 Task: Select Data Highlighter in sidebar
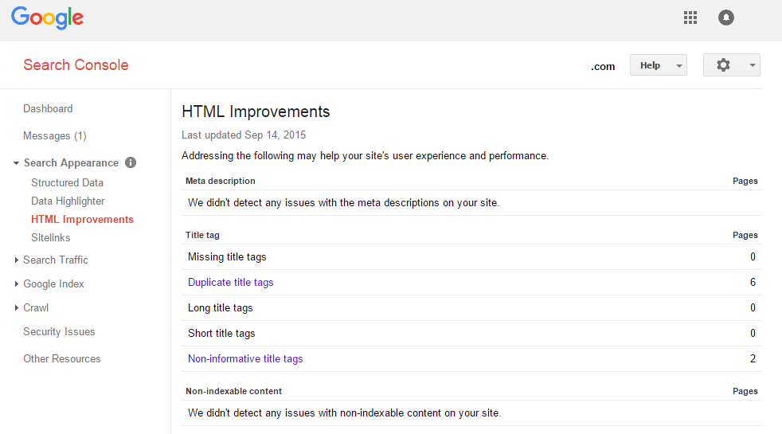68,201
